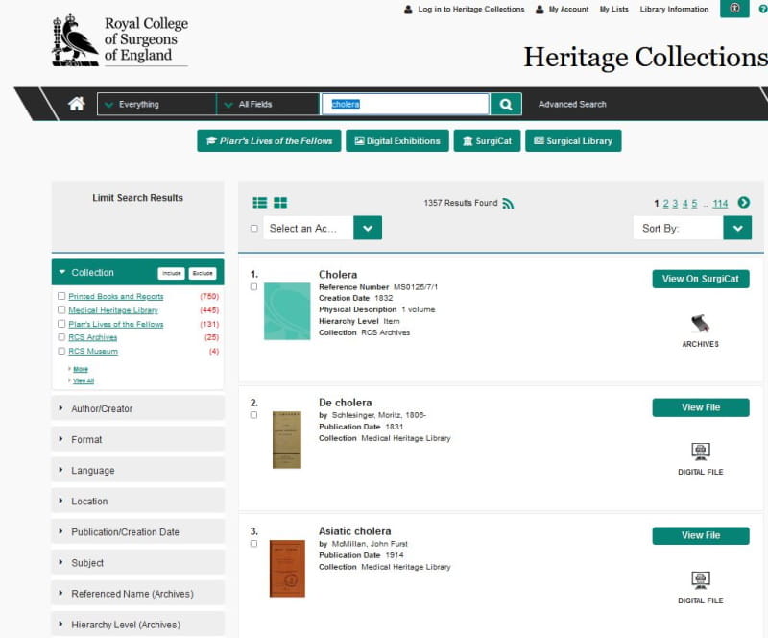This screenshot has height=638, width=768.
Task: Open the RSS feed for search results
Action: (509, 203)
